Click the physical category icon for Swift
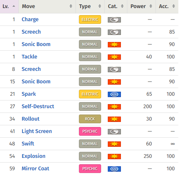This screenshot has height=174, width=179. (x=114, y=144)
